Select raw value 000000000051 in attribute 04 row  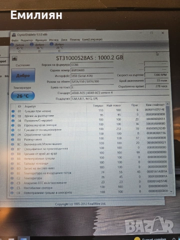coord(155,119)
